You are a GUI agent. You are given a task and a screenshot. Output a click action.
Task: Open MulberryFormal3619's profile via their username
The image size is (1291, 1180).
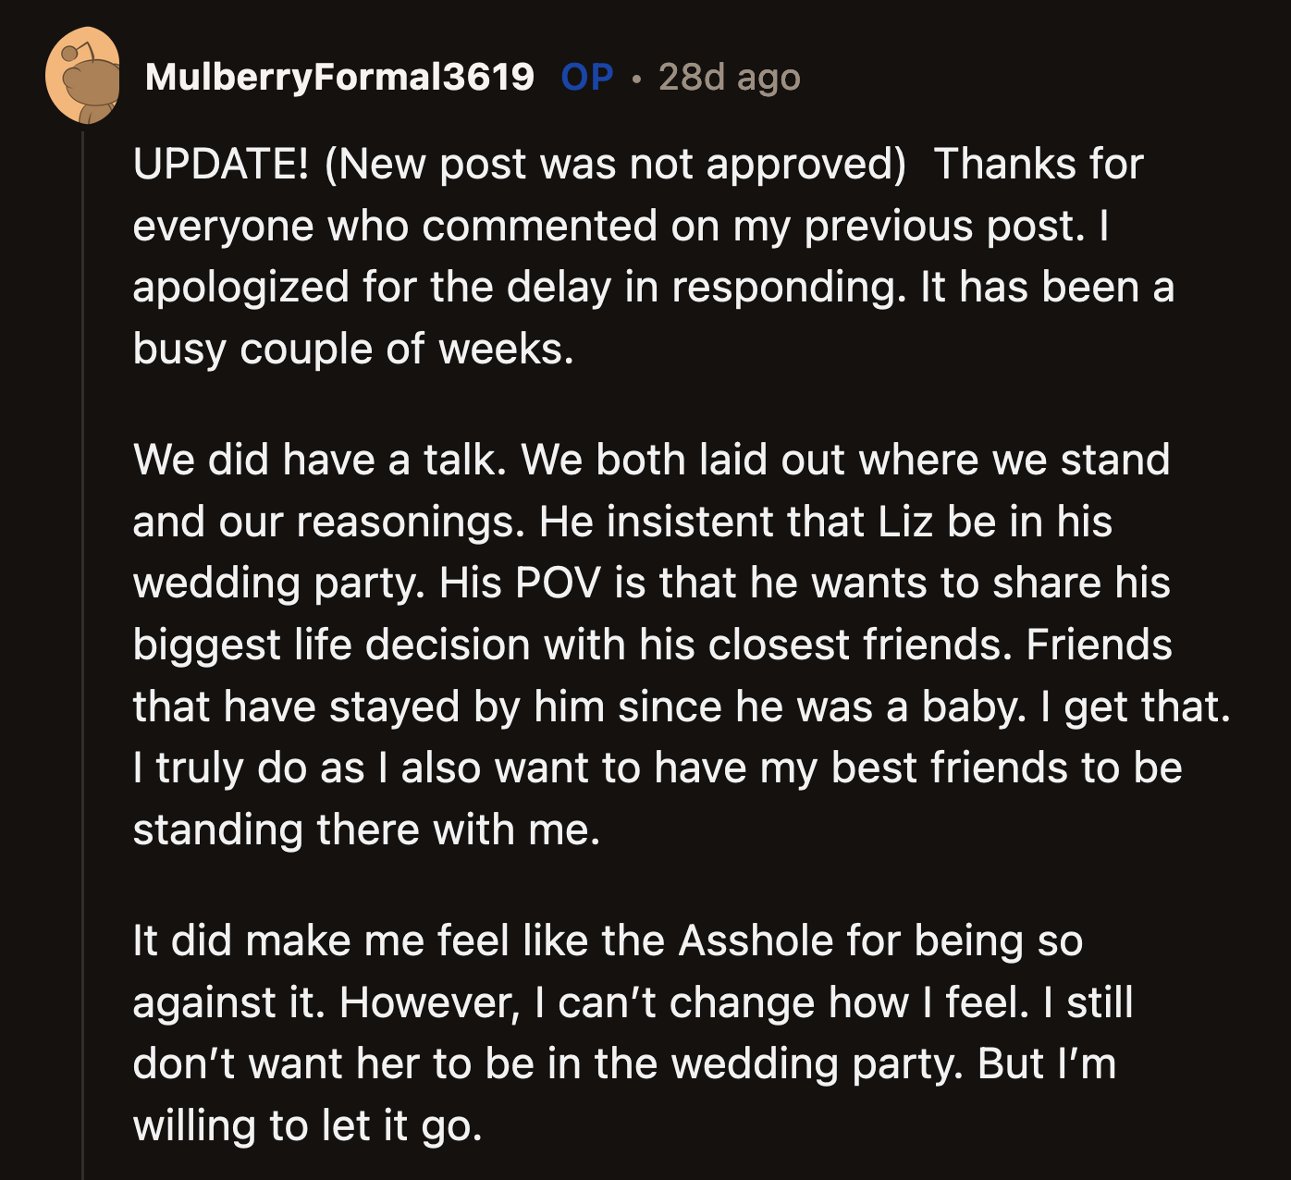click(342, 79)
